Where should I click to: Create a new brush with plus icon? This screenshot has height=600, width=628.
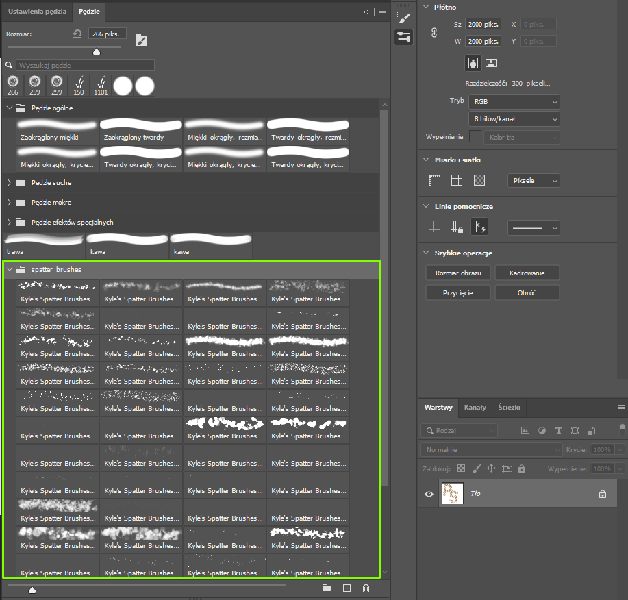(347, 588)
